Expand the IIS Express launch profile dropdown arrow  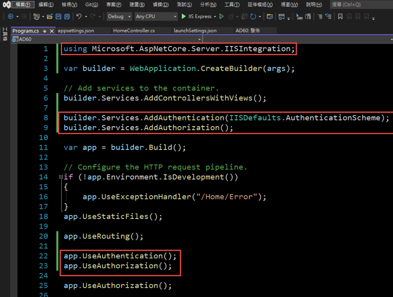pos(215,17)
